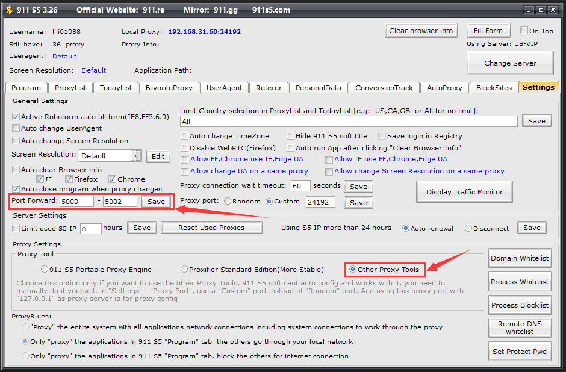Toggle Auto change TimeZone checkbox
This screenshot has width=566, height=372.
pyautogui.click(x=185, y=136)
